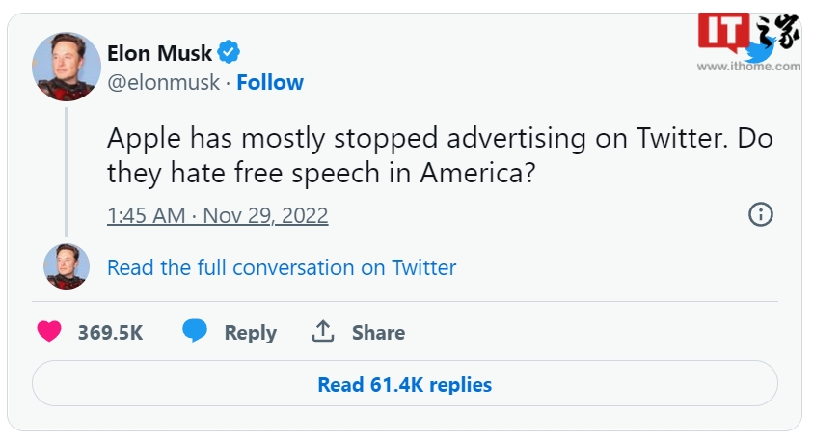Click the small avatar beside full conversation link
This screenshot has height=443, width=813.
pyautogui.click(x=67, y=266)
